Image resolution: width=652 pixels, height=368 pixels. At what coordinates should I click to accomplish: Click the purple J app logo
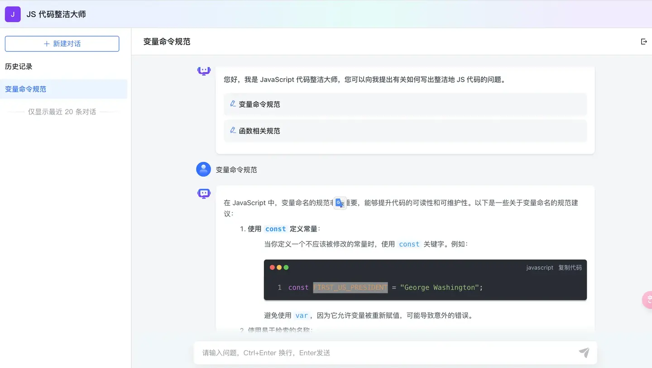point(12,14)
